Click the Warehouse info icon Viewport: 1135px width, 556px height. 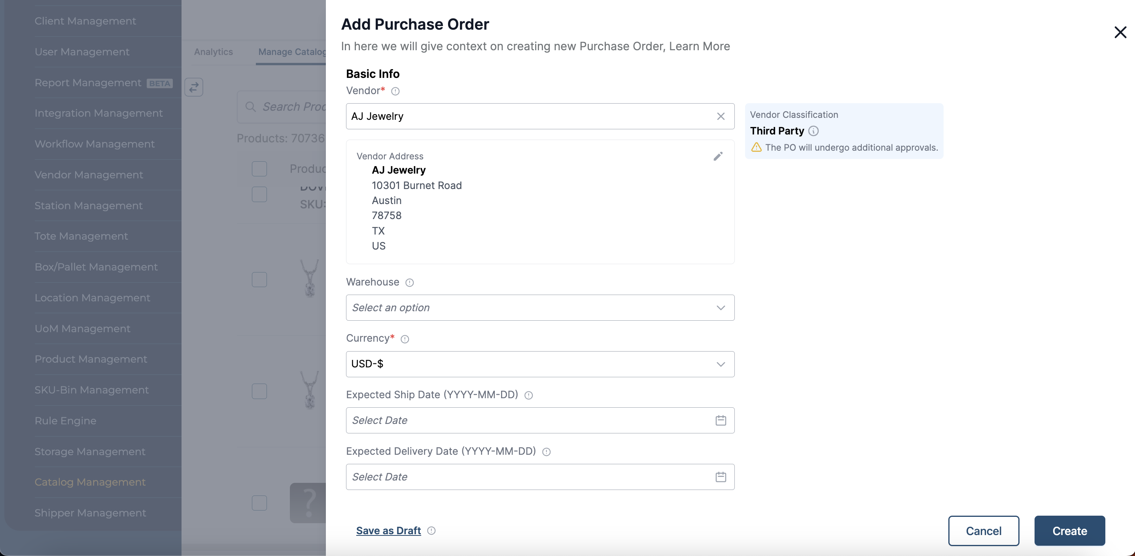(x=409, y=282)
